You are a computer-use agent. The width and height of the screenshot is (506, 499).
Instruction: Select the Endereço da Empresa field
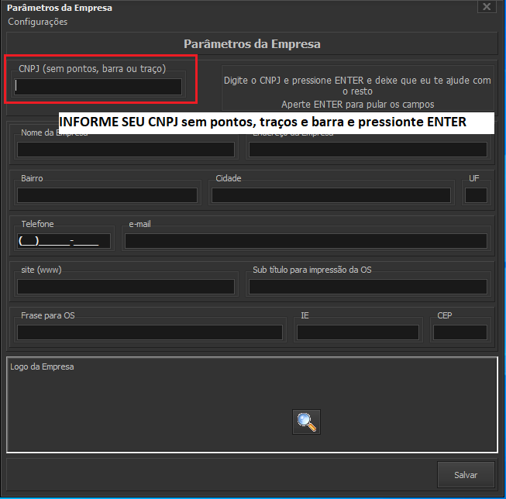click(368, 150)
